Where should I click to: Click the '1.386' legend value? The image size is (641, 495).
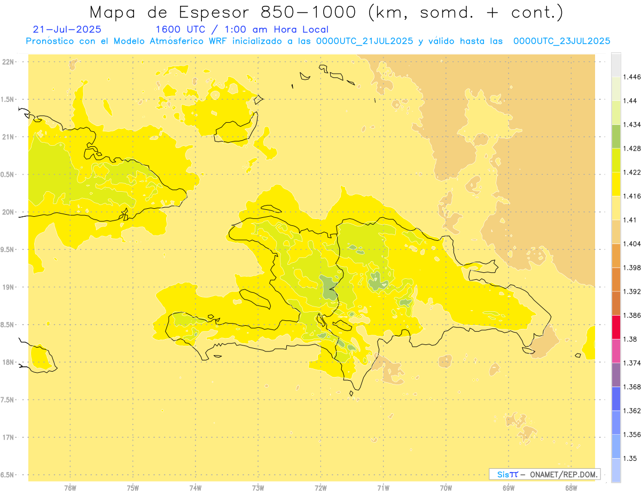click(632, 316)
